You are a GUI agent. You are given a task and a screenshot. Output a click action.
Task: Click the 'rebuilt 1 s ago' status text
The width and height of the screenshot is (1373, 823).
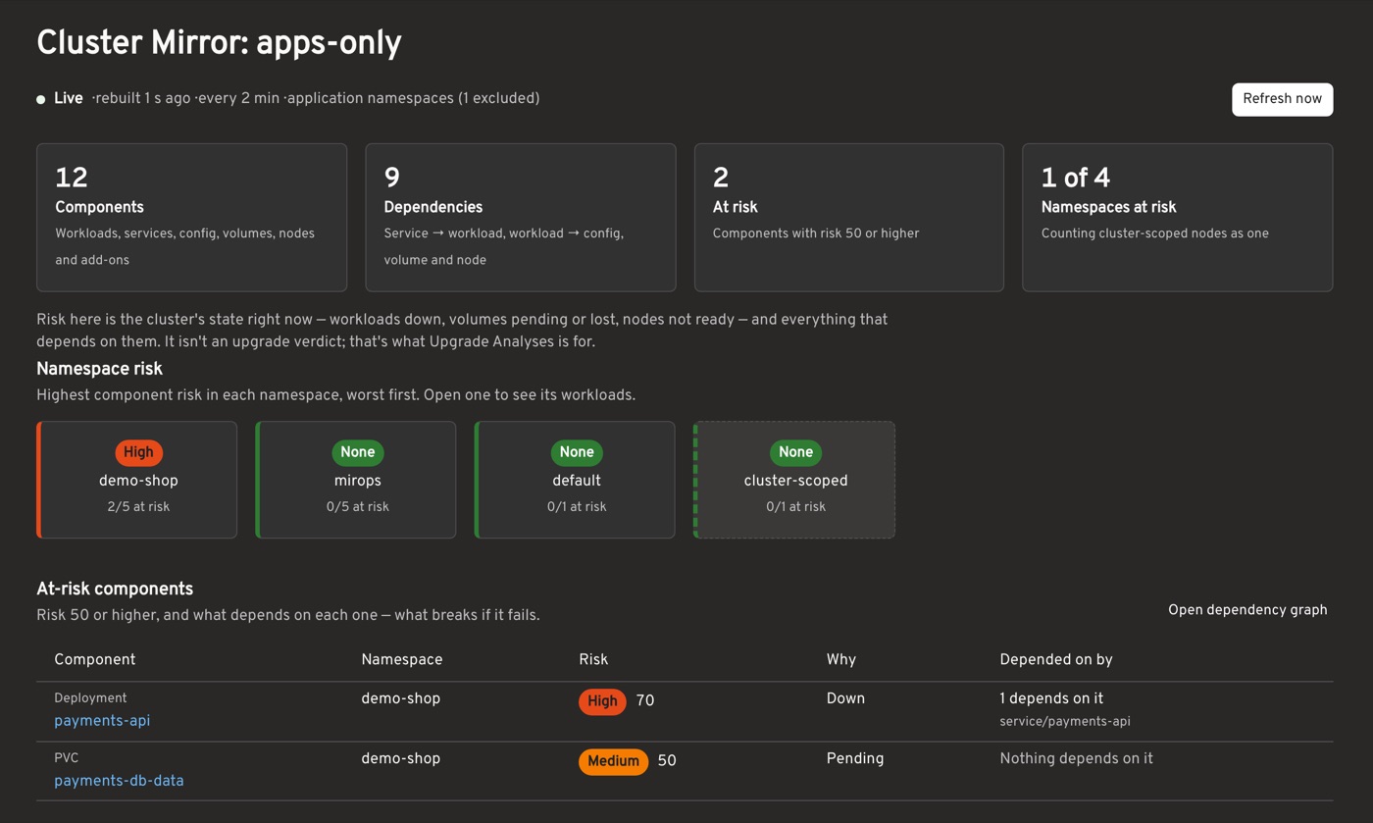pyautogui.click(x=142, y=99)
